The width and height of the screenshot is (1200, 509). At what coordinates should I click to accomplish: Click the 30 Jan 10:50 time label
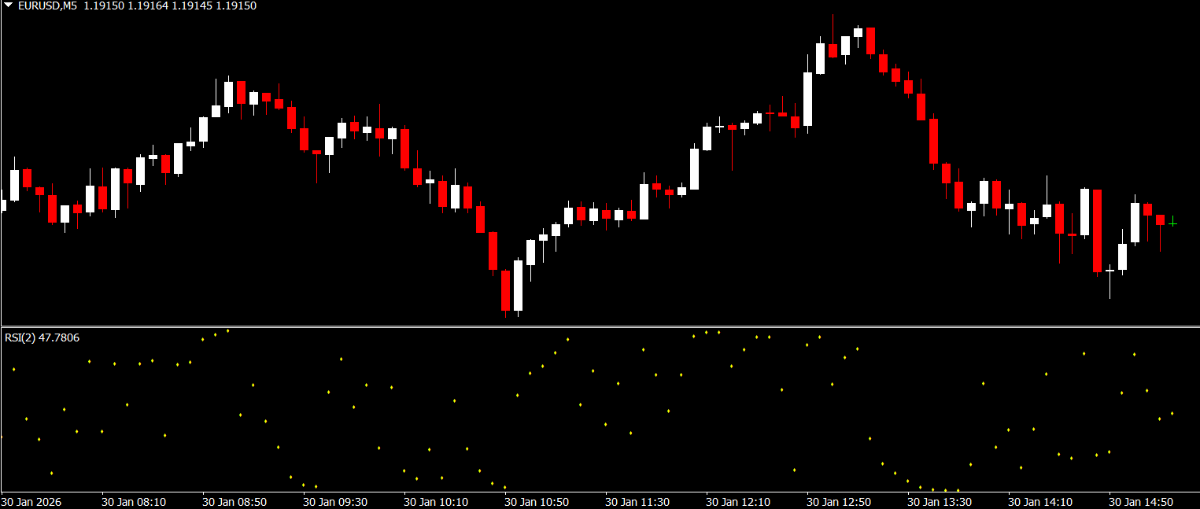tap(537, 501)
